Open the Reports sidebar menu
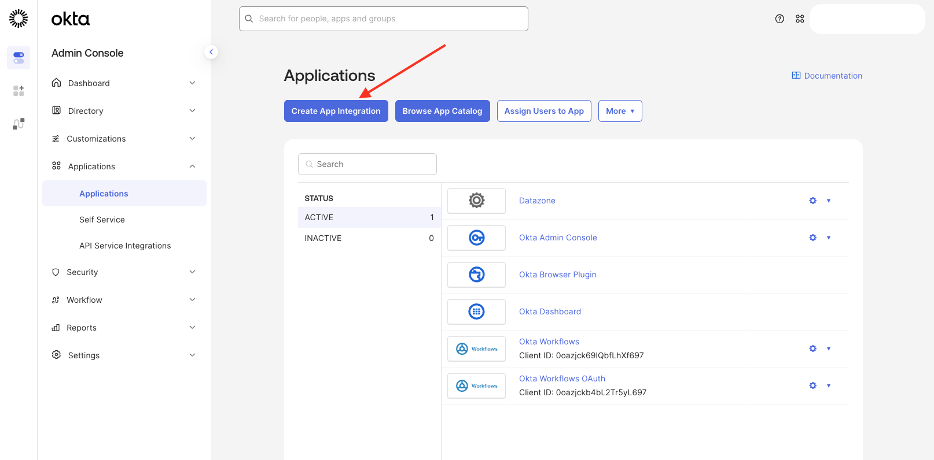Viewport: 934px width, 460px height. [x=124, y=328]
